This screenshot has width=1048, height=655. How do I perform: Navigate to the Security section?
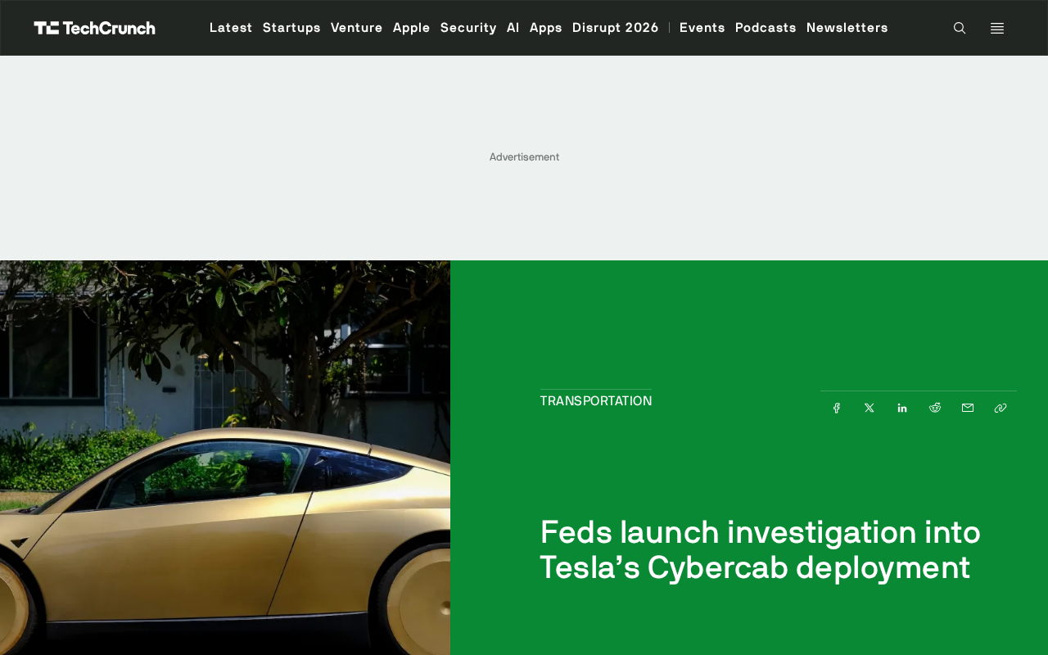tap(468, 28)
